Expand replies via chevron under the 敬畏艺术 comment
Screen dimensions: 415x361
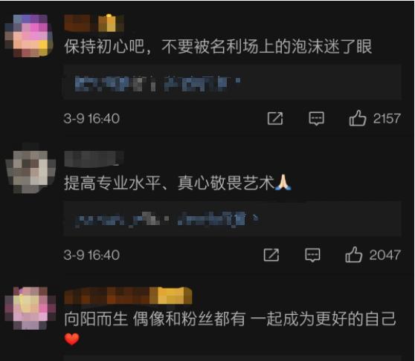tap(255, 218)
